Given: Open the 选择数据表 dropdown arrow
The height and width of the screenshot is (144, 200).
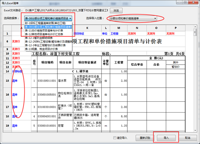Looking at the screenshot, I should pos(70,18).
